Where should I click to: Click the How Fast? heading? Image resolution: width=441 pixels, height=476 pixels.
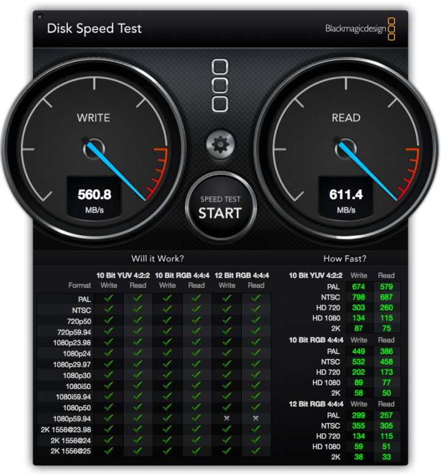345,259
